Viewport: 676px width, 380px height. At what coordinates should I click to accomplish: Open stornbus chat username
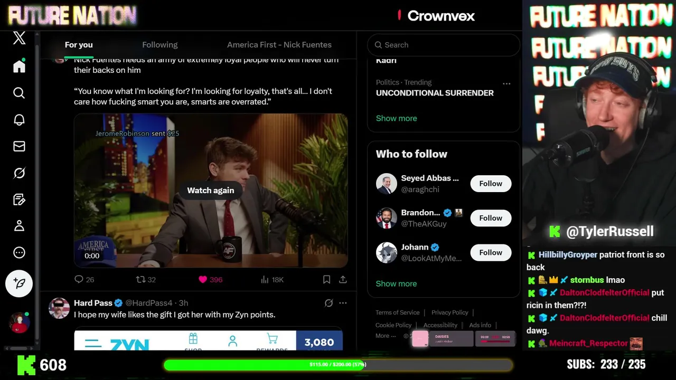(x=587, y=280)
